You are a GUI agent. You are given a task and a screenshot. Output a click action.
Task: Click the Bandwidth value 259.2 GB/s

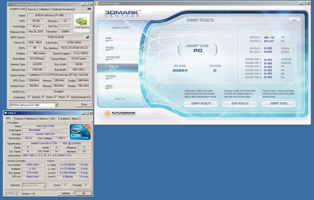click(x=78, y=70)
